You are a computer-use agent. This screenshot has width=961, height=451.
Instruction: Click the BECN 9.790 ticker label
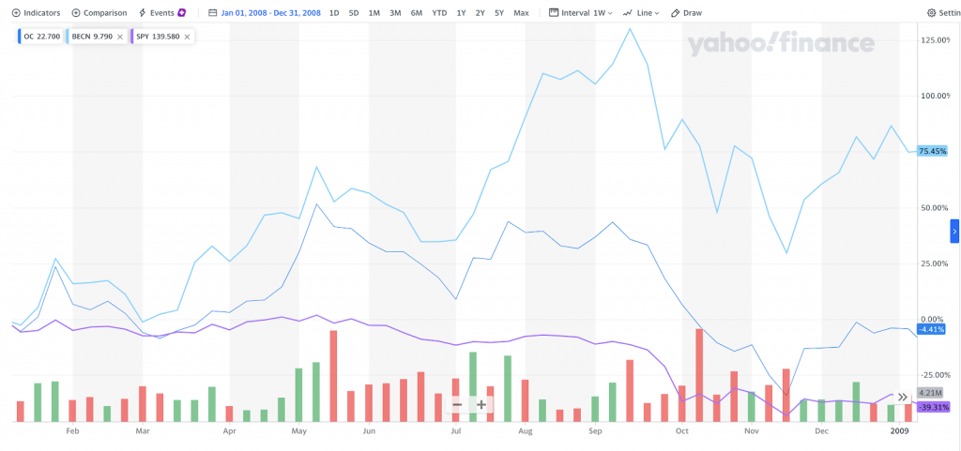92,37
